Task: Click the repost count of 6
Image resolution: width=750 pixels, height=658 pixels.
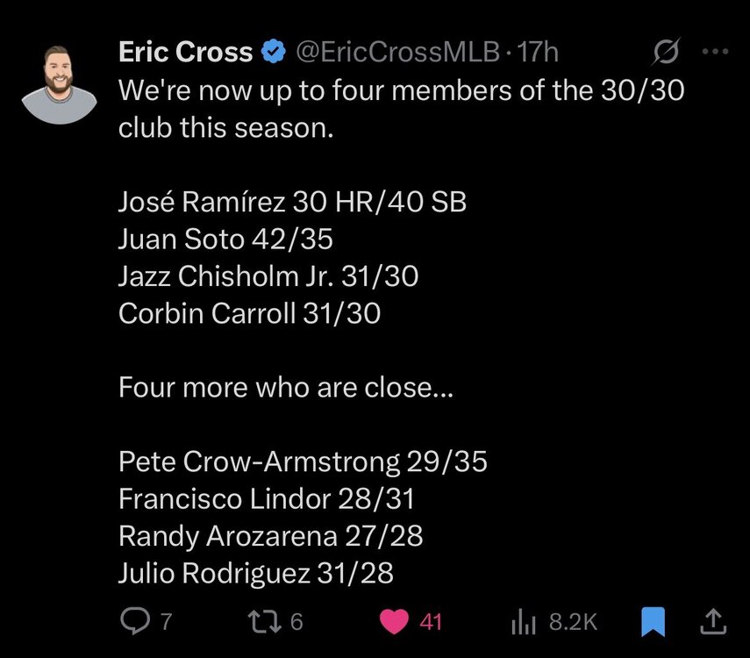Action: [x=296, y=622]
